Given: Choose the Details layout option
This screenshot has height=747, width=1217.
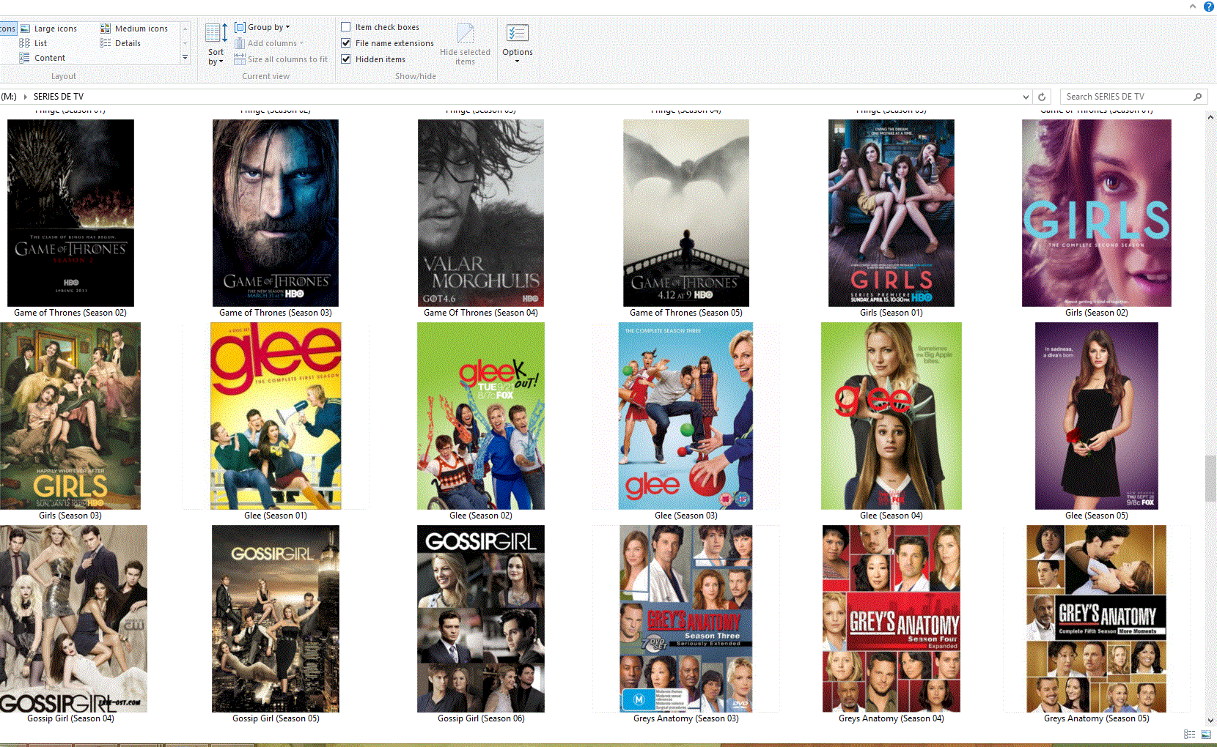Looking at the screenshot, I should (x=120, y=43).
